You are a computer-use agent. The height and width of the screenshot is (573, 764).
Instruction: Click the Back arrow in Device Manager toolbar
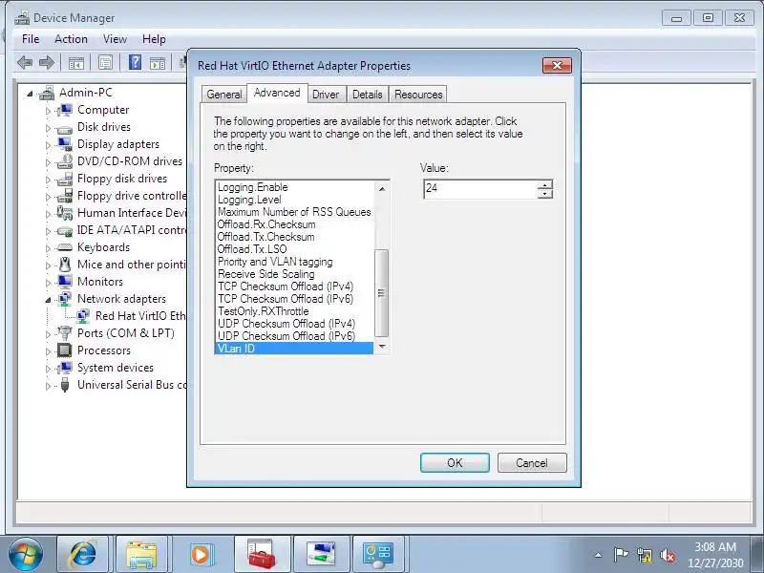coord(25,62)
